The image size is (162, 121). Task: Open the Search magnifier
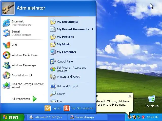click(x=53, y=94)
